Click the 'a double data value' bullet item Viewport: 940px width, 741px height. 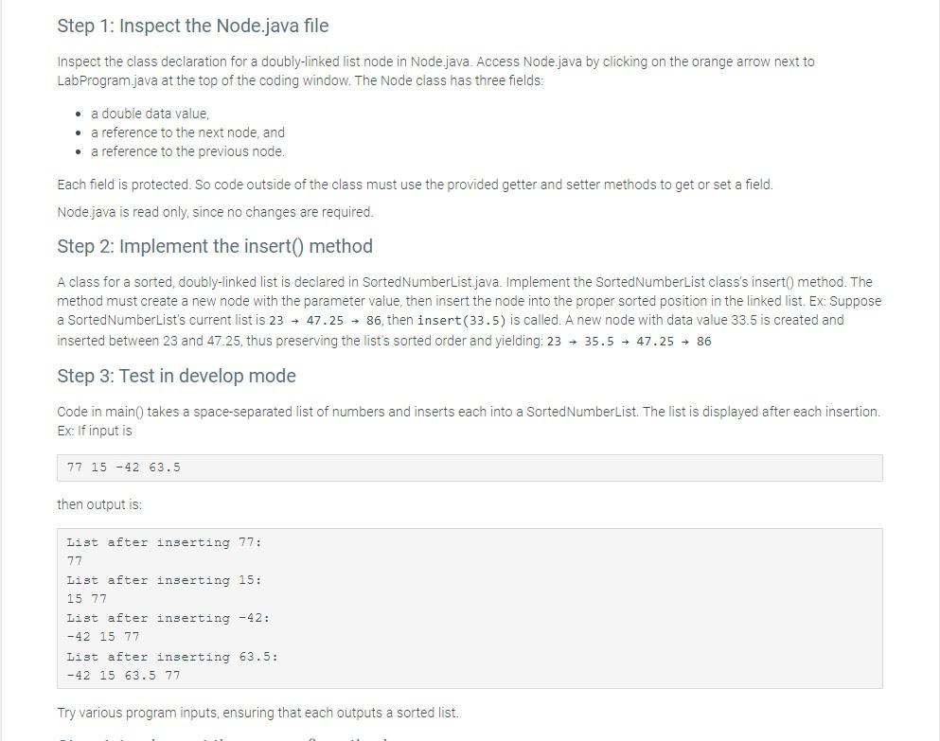pos(150,114)
